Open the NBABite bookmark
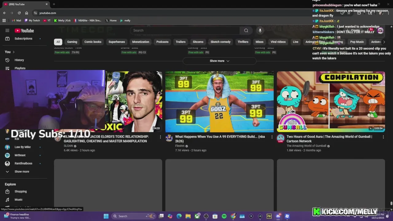 pyautogui.click(x=88, y=21)
